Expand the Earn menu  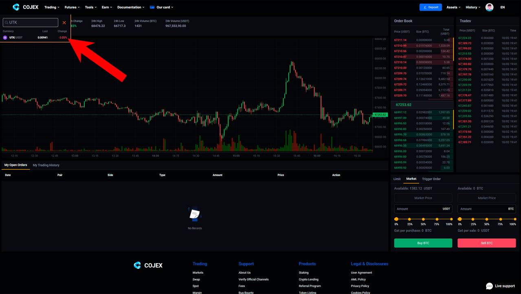[x=107, y=7]
